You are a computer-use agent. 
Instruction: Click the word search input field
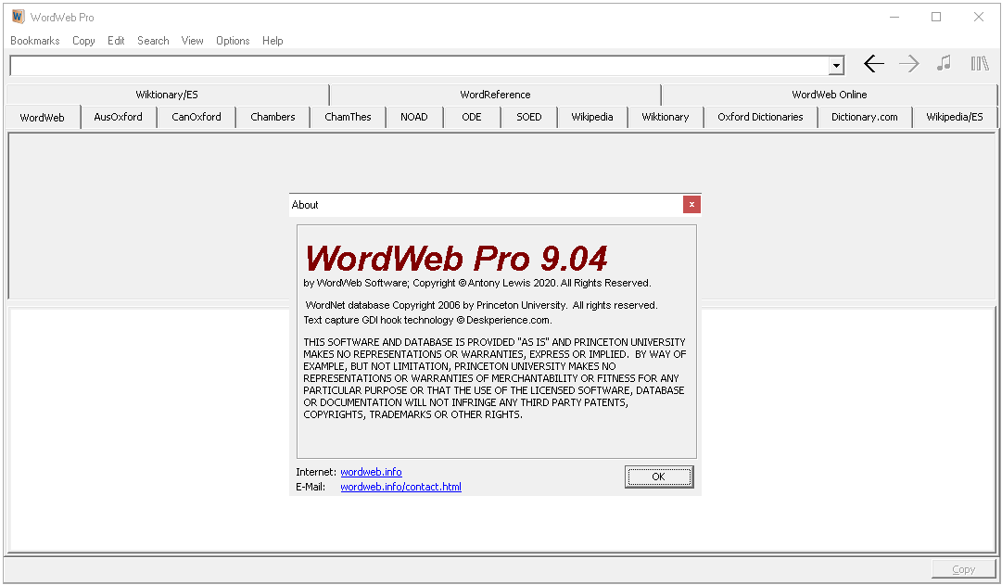(x=420, y=65)
